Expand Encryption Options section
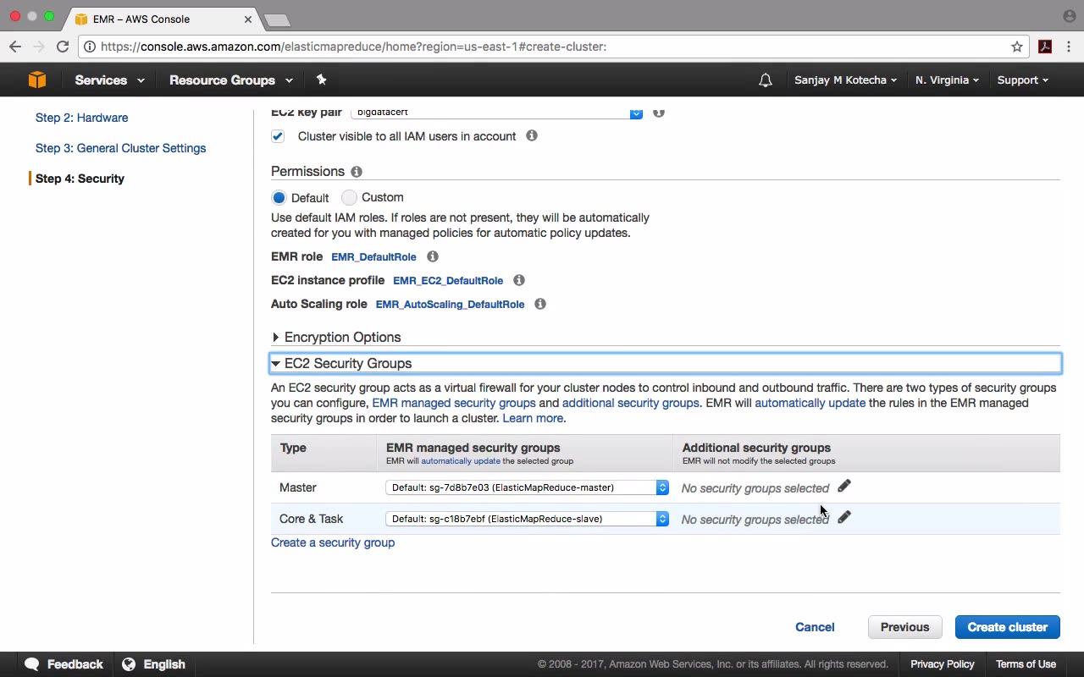Image resolution: width=1084 pixels, height=677 pixels. pyautogui.click(x=336, y=337)
